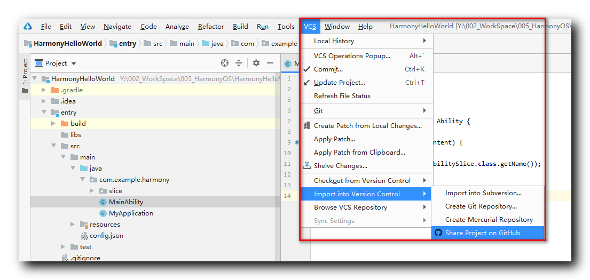Expand the .gradle folder
Screen dimensions: 590x280
tap(44, 90)
